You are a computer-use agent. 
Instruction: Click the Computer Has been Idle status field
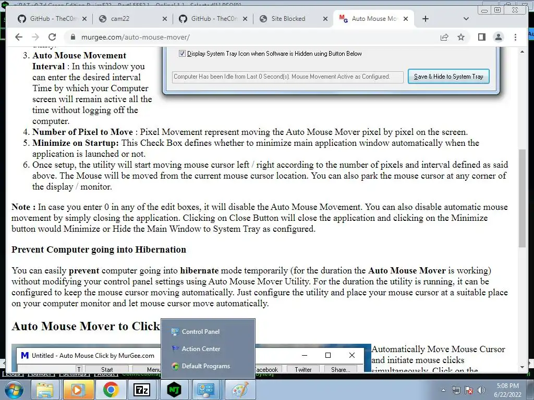point(287,77)
